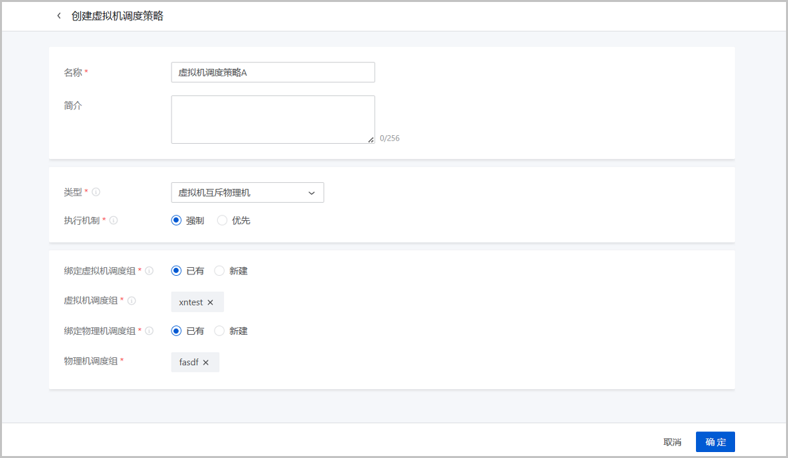Go back using the left chevron arrow
The image size is (788, 458).
click(x=59, y=16)
